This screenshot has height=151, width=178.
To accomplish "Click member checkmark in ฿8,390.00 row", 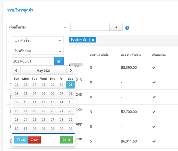I will (154, 67).
